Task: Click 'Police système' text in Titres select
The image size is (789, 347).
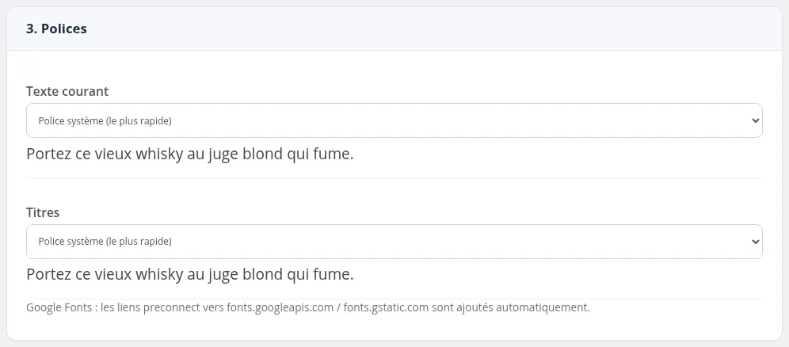Action: pyautogui.click(x=71, y=242)
